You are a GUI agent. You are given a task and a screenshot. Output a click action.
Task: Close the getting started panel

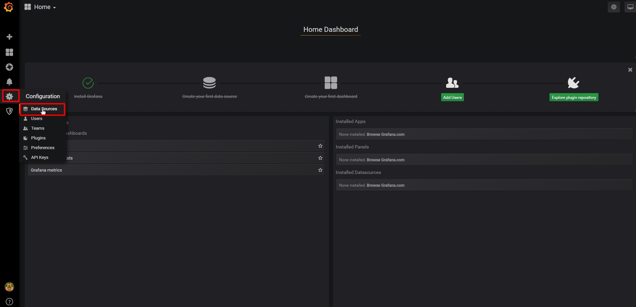pyautogui.click(x=630, y=70)
